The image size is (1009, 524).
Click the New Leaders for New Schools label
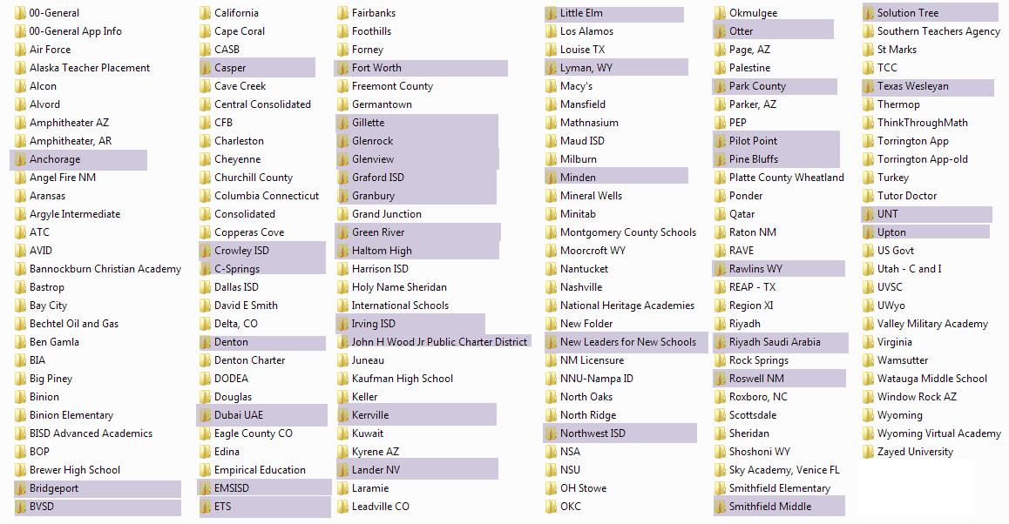point(627,342)
